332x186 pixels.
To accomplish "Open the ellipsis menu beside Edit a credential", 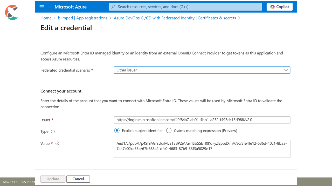I will coord(101,28).
